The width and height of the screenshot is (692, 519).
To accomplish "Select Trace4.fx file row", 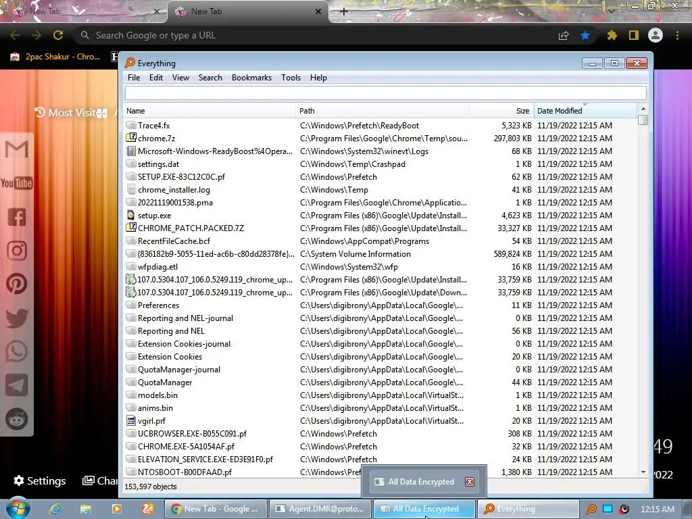I will pyautogui.click(x=381, y=125).
